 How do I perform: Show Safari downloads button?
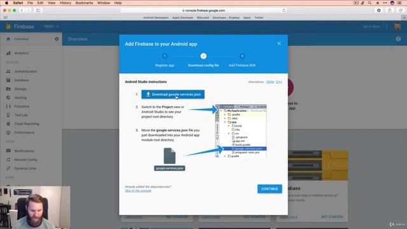[379, 10]
